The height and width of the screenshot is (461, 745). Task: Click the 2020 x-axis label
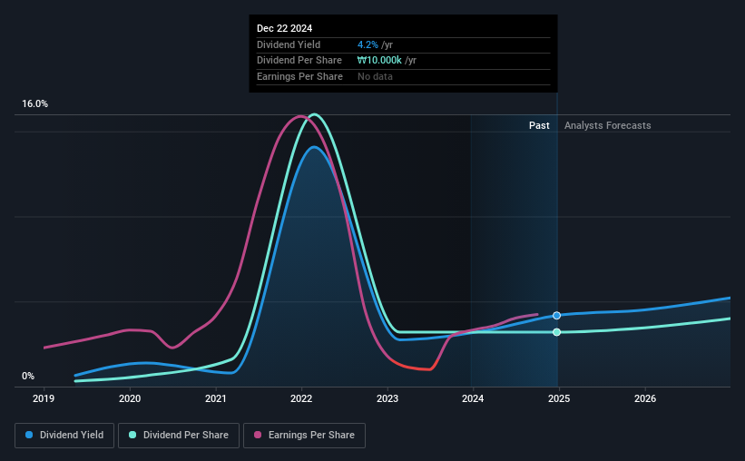click(x=130, y=398)
